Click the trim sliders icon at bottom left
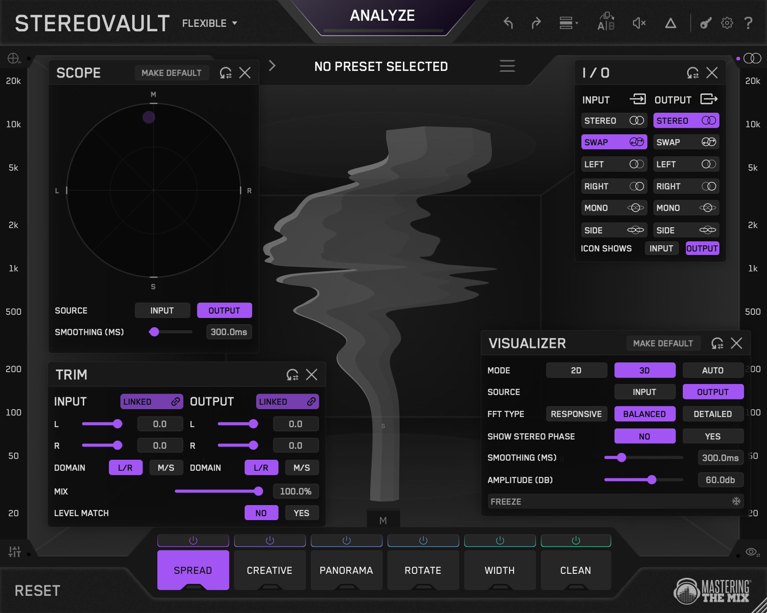The width and height of the screenshot is (767, 613). 15,552
